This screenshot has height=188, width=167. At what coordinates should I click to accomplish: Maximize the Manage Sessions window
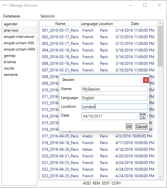coord(145,5)
